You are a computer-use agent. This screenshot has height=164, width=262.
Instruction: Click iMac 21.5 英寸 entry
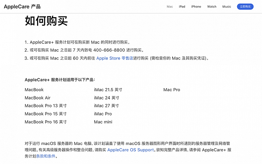click(108, 90)
